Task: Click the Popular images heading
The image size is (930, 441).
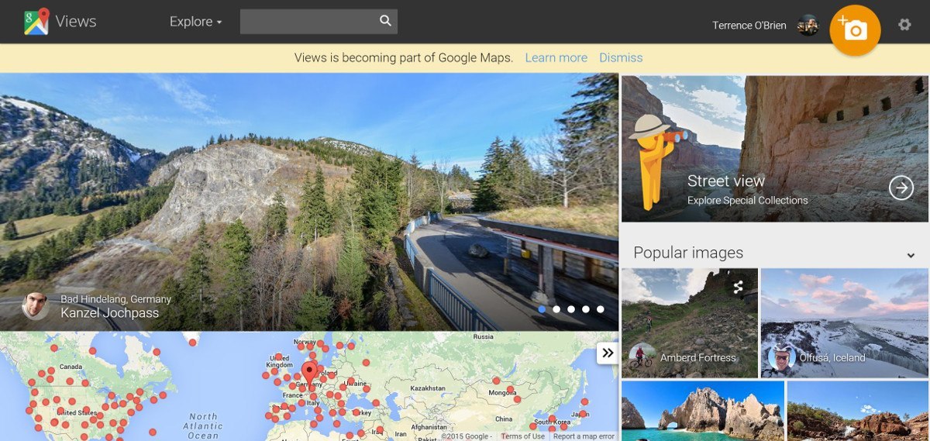Action: click(x=688, y=253)
